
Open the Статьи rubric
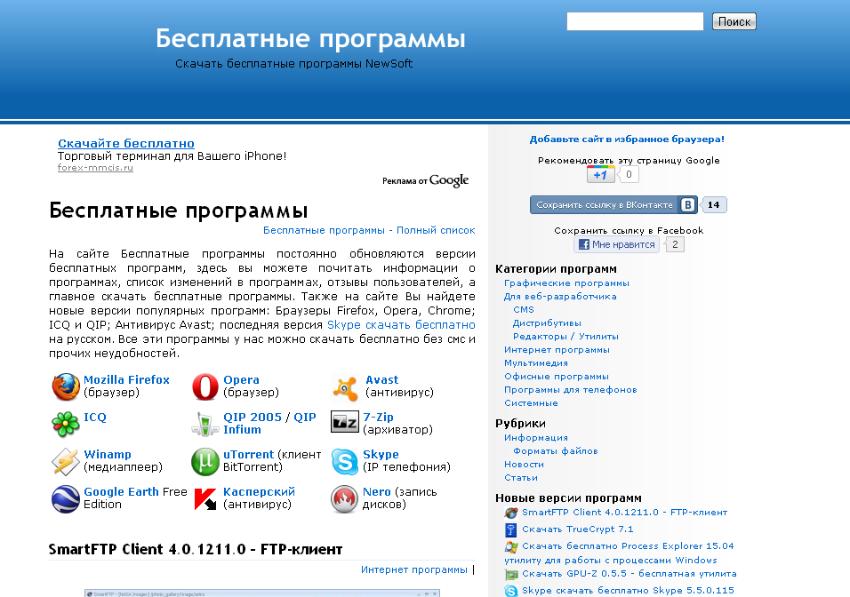click(521, 478)
